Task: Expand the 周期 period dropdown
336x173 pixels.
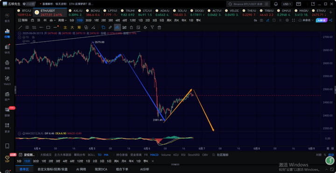Action: point(63,21)
